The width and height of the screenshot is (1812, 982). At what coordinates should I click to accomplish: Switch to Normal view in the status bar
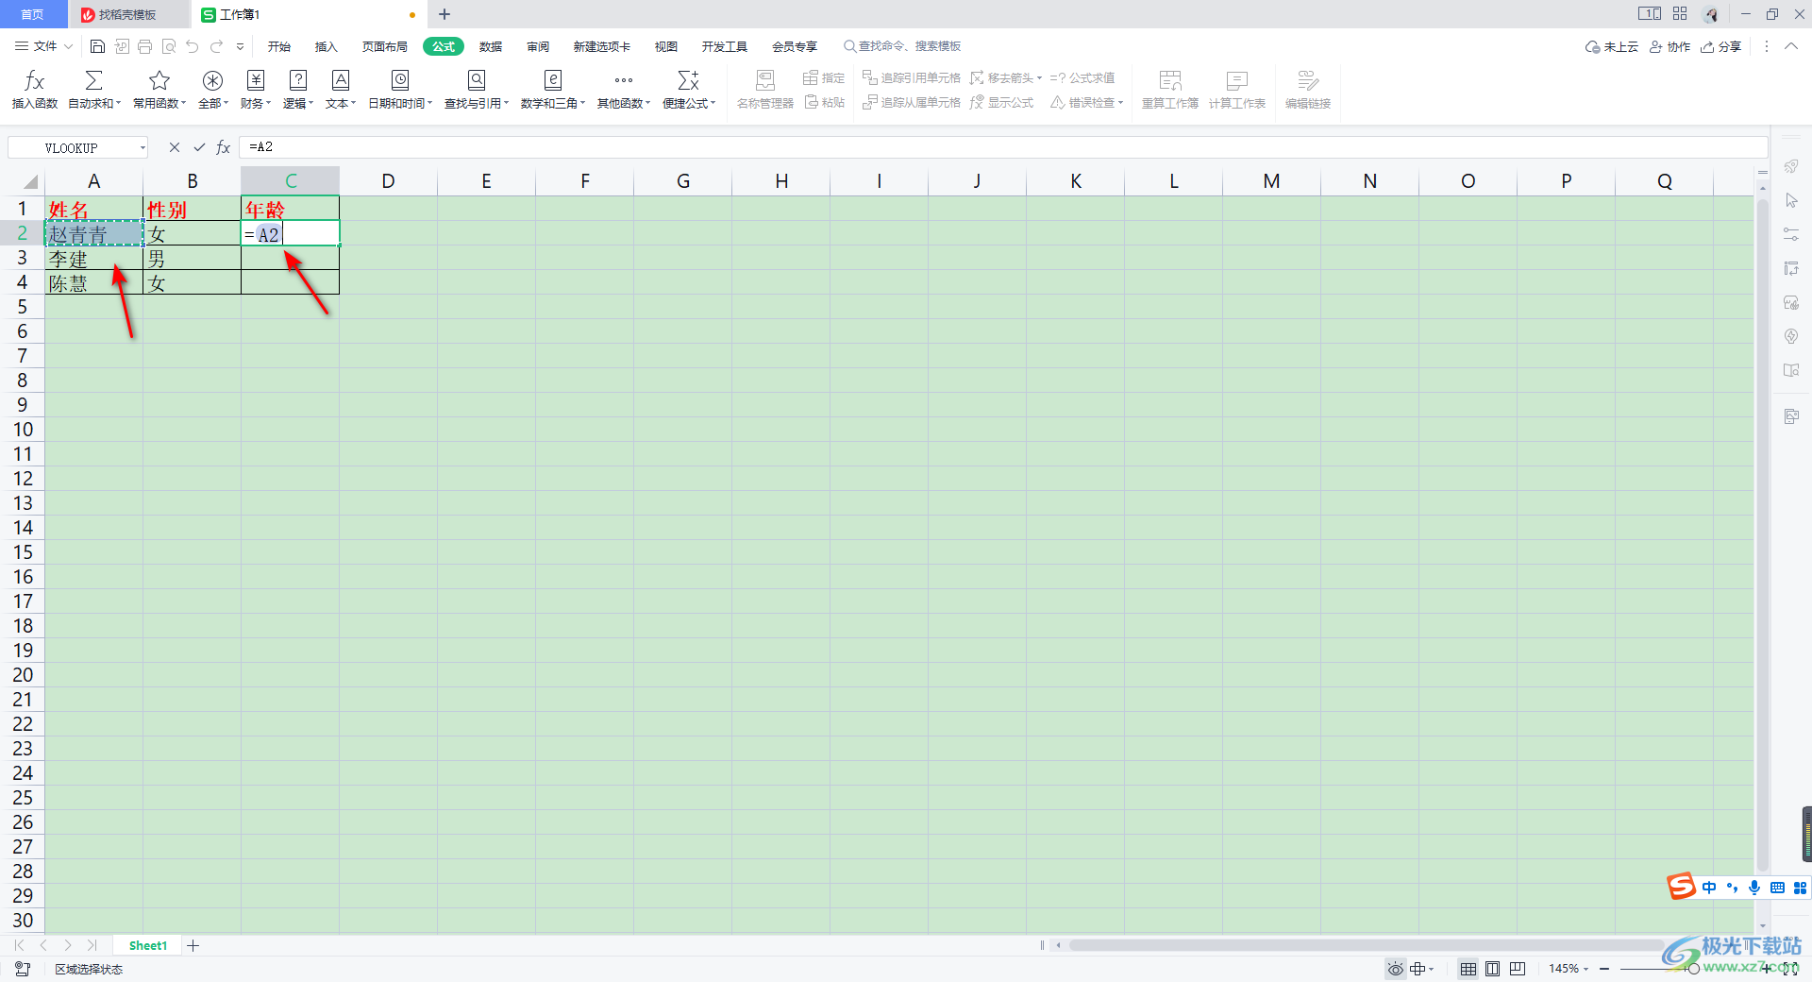pyautogui.click(x=1468, y=969)
